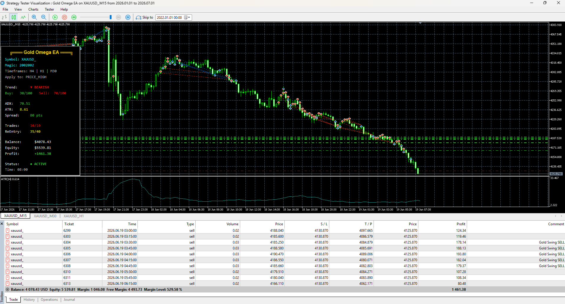565x304 pixels.
Task: Click the take profit value 4097.665
Action: (x=366, y=231)
